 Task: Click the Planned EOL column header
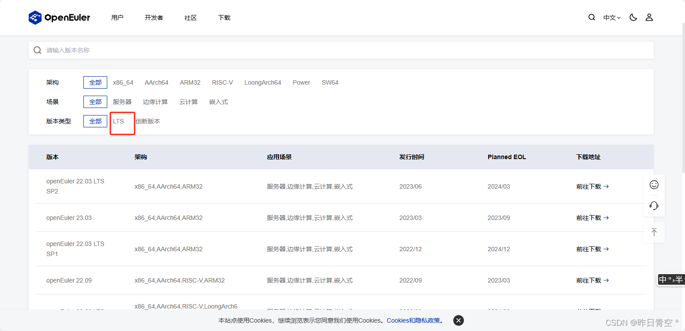pyautogui.click(x=507, y=157)
